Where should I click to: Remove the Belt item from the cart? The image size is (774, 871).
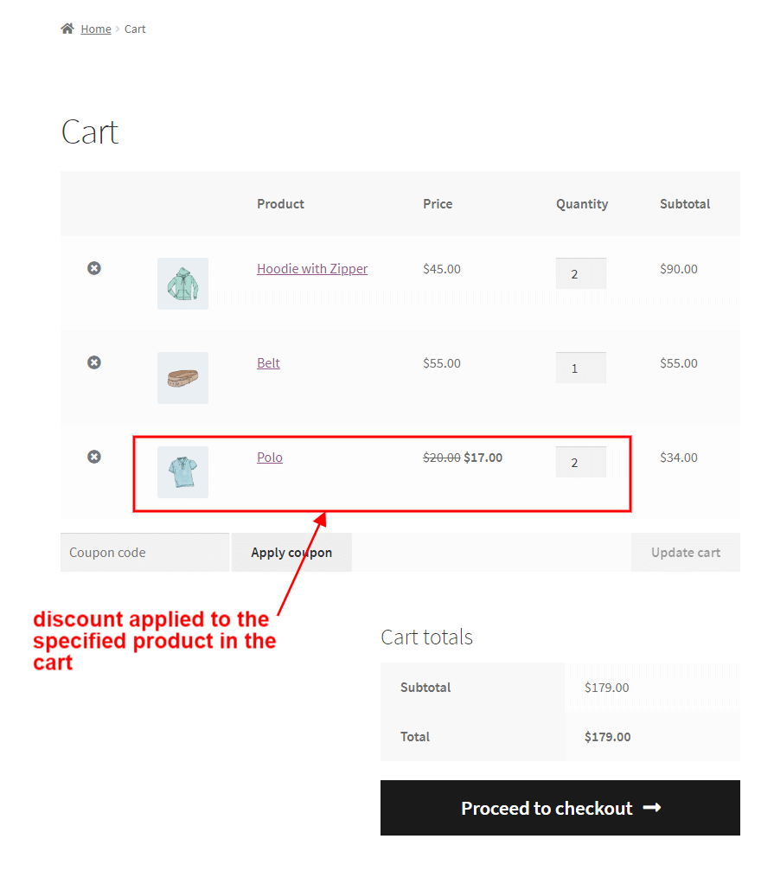tap(93, 362)
